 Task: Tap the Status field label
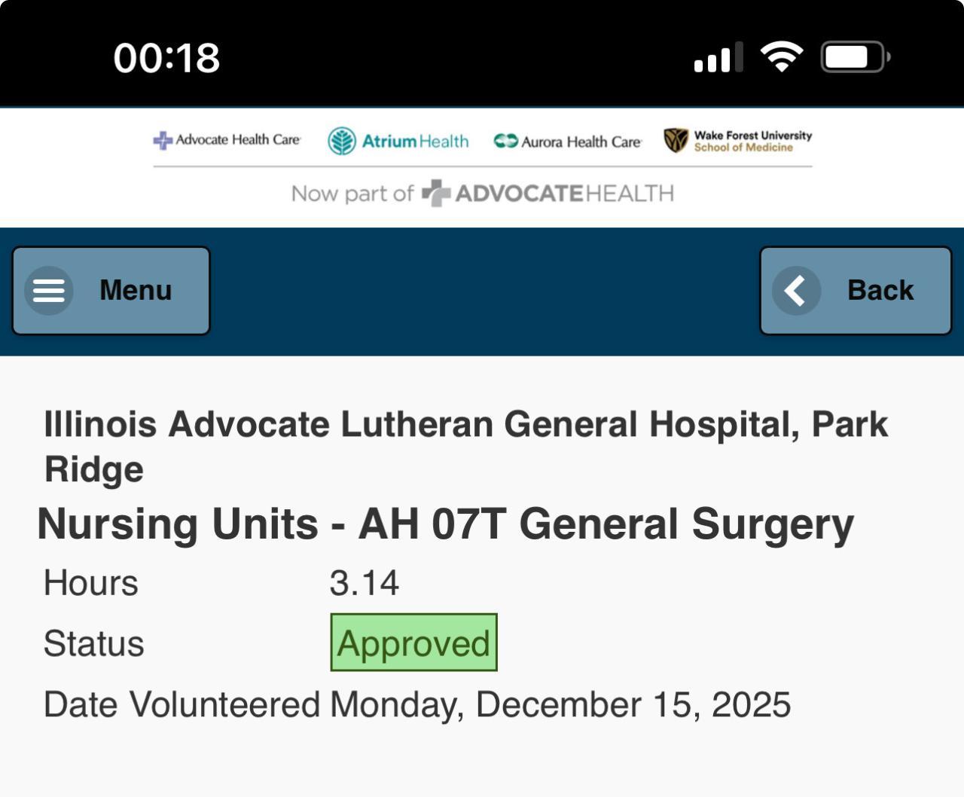[x=93, y=643]
